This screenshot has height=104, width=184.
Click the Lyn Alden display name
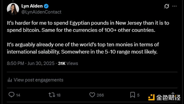pos(32,6)
